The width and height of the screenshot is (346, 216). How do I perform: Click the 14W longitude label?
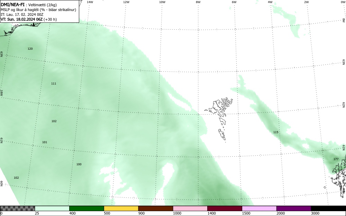[90, 2]
